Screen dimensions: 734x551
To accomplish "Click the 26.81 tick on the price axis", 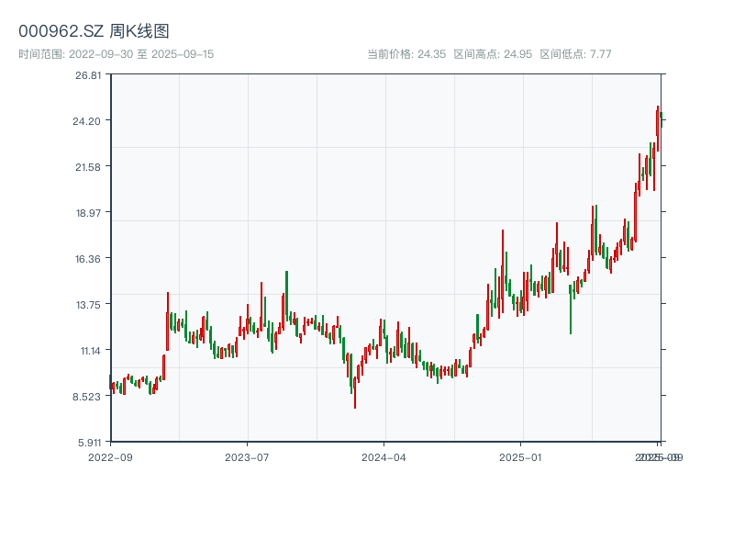I will 88,75.
